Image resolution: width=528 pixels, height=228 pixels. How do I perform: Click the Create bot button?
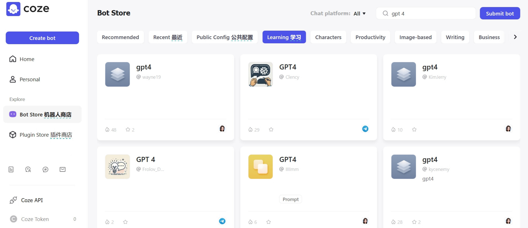[x=42, y=38]
